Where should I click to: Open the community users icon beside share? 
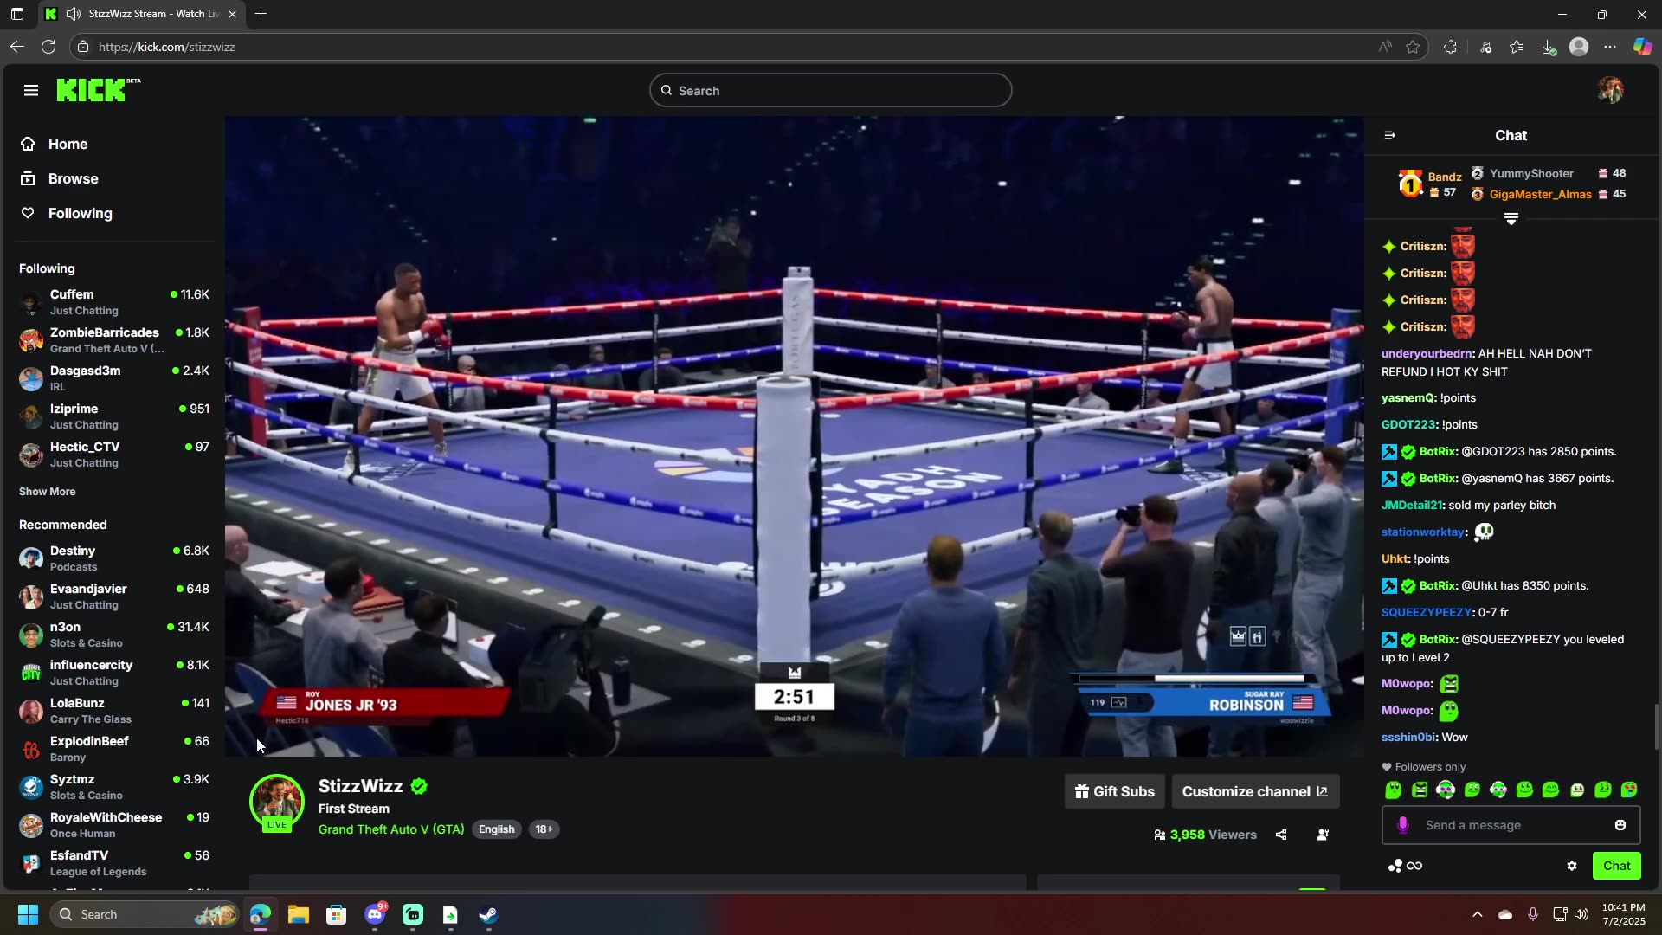pyautogui.click(x=1322, y=835)
